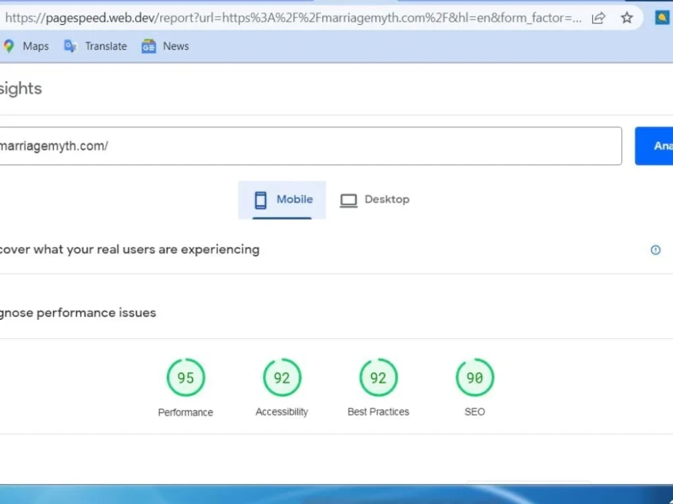
Task: Select the Mobile tab
Action: (282, 200)
